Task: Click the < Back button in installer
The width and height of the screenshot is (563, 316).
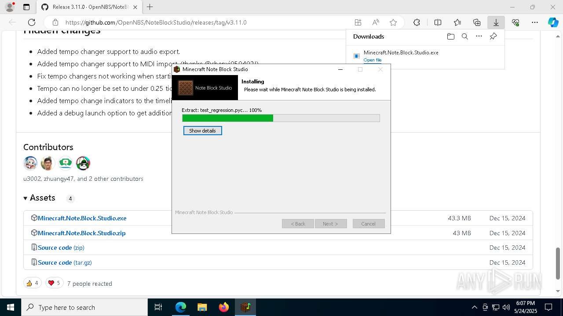Action: point(298,224)
